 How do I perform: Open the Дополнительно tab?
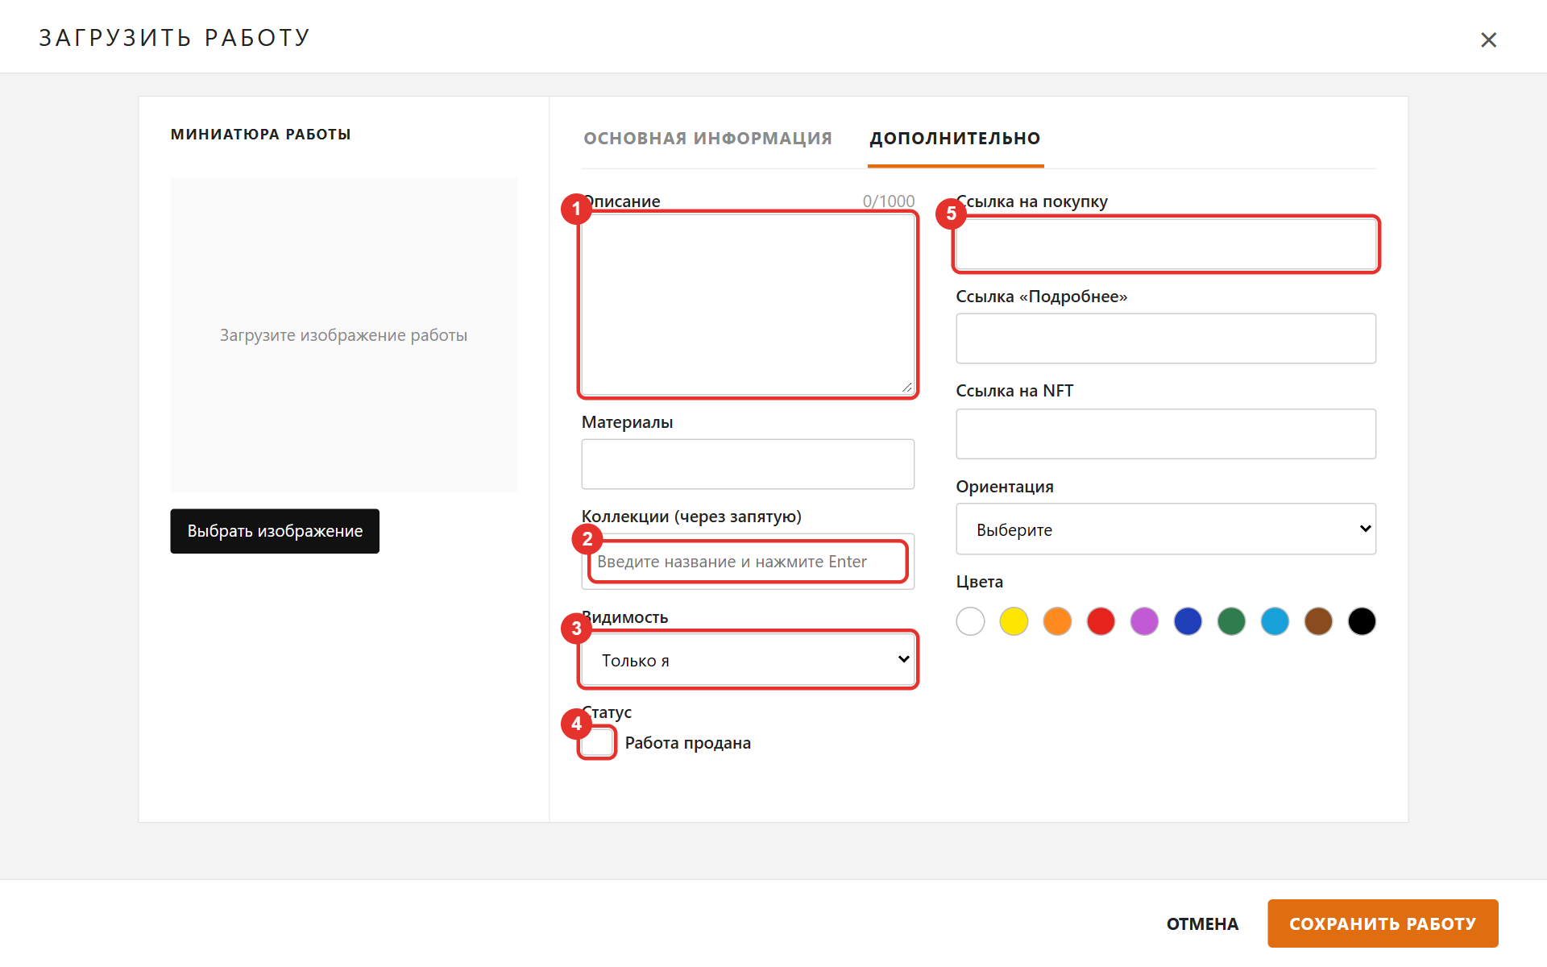955,139
